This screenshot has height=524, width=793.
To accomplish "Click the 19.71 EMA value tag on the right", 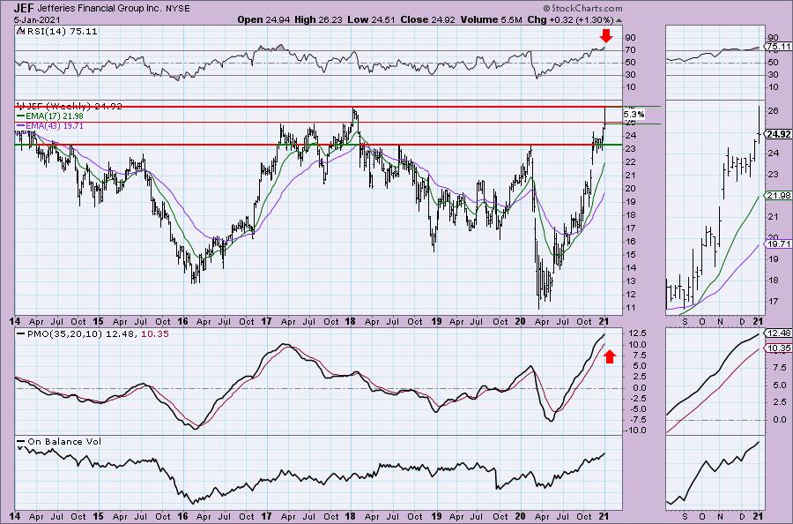I will click(779, 244).
